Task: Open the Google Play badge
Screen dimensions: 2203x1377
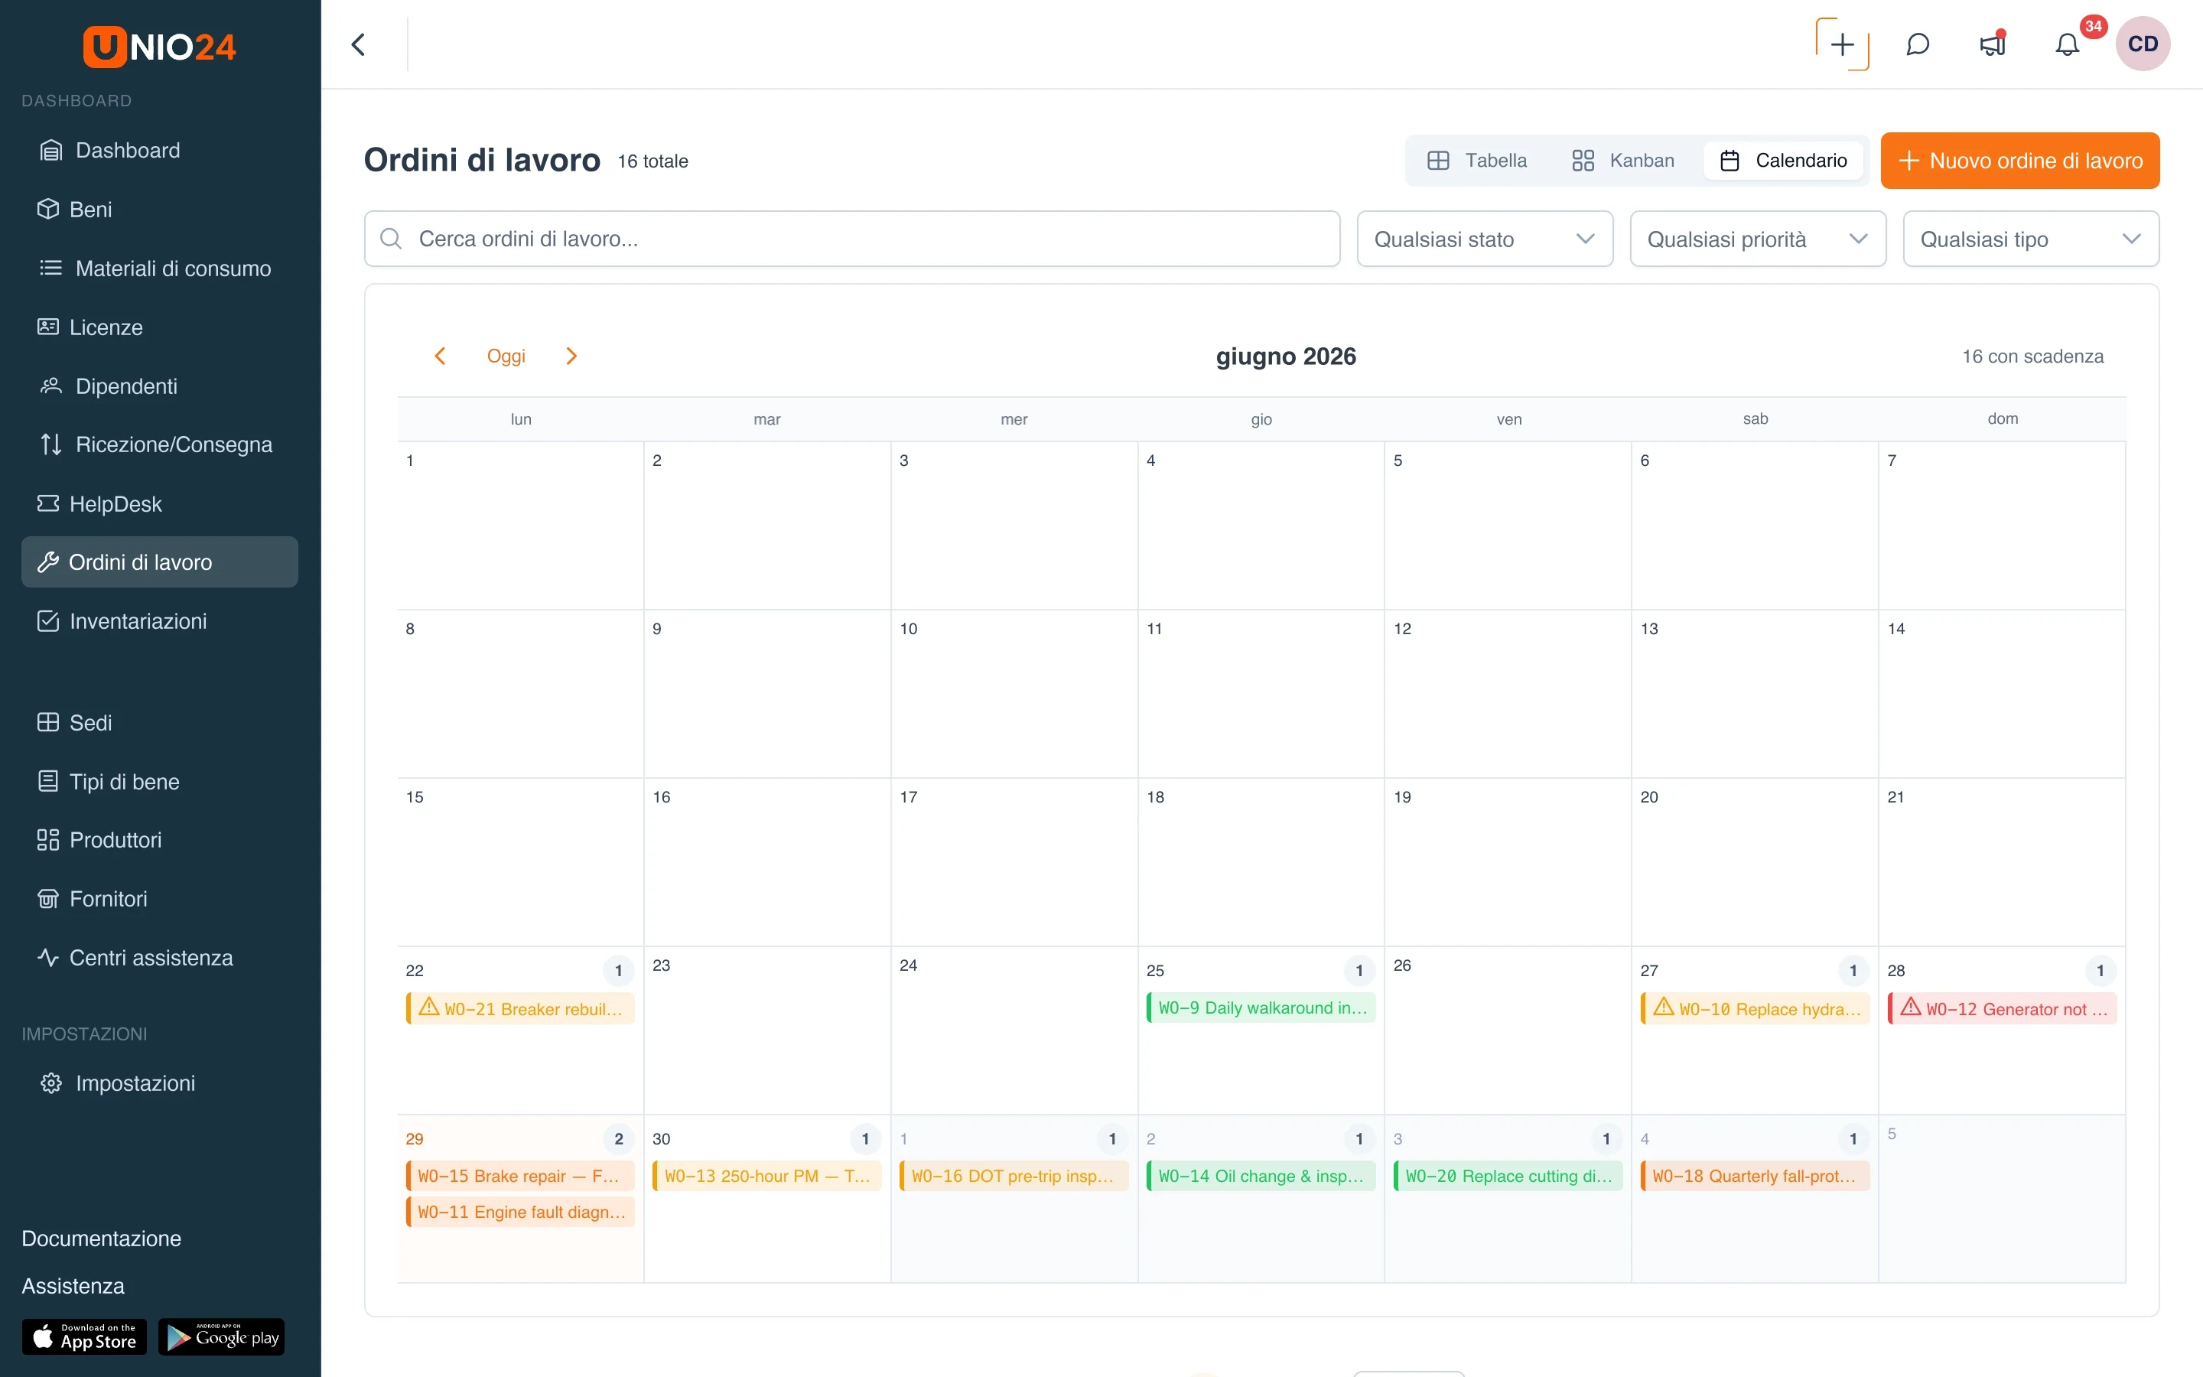Action: (x=221, y=1336)
